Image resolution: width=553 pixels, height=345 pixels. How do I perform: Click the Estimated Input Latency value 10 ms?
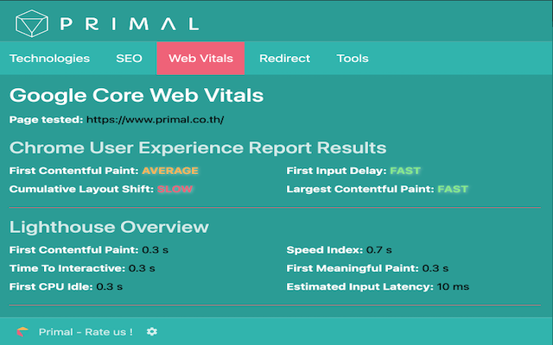(453, 286)
